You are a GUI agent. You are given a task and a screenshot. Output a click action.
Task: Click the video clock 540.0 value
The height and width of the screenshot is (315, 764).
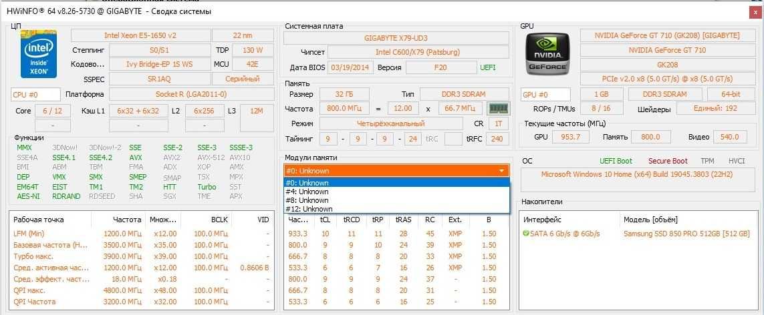729,137
